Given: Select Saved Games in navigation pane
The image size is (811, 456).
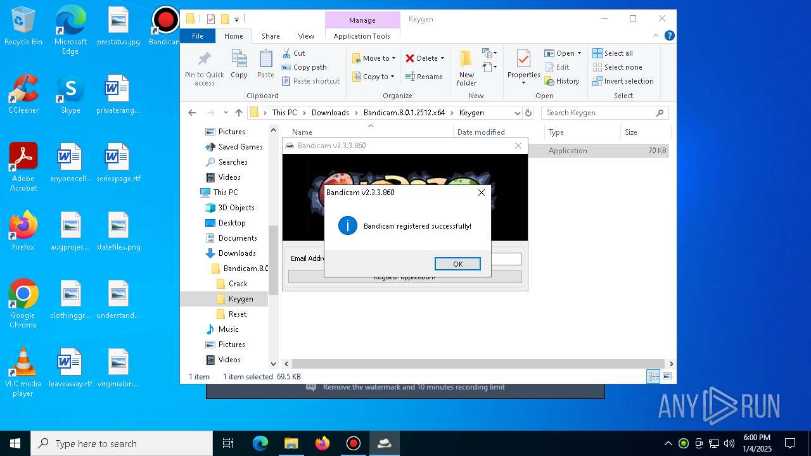Looking at the screenshot, I should [240, 147].
